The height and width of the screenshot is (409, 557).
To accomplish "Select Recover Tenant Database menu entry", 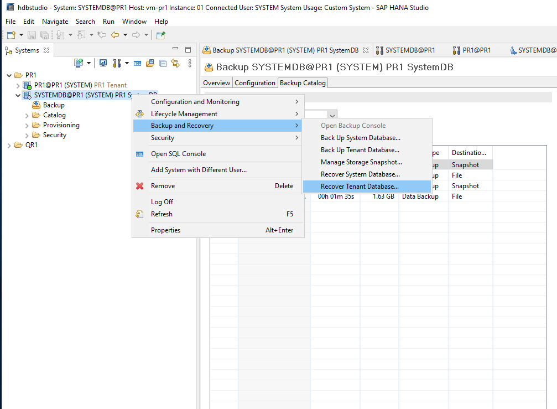I will (360, 187).
